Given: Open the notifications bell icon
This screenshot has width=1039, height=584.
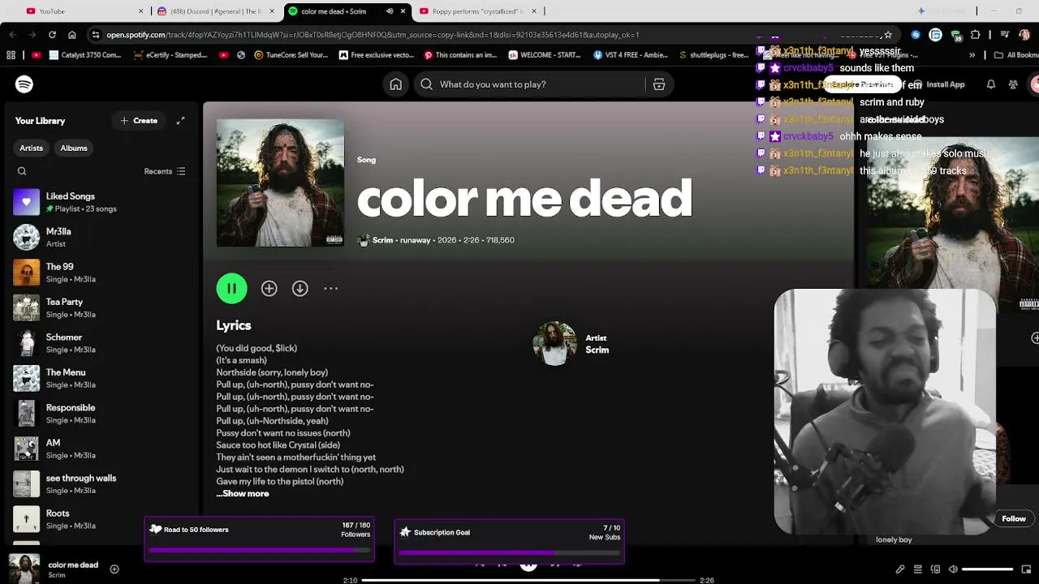Looking at the screenshot, I should tap(991, 84).
